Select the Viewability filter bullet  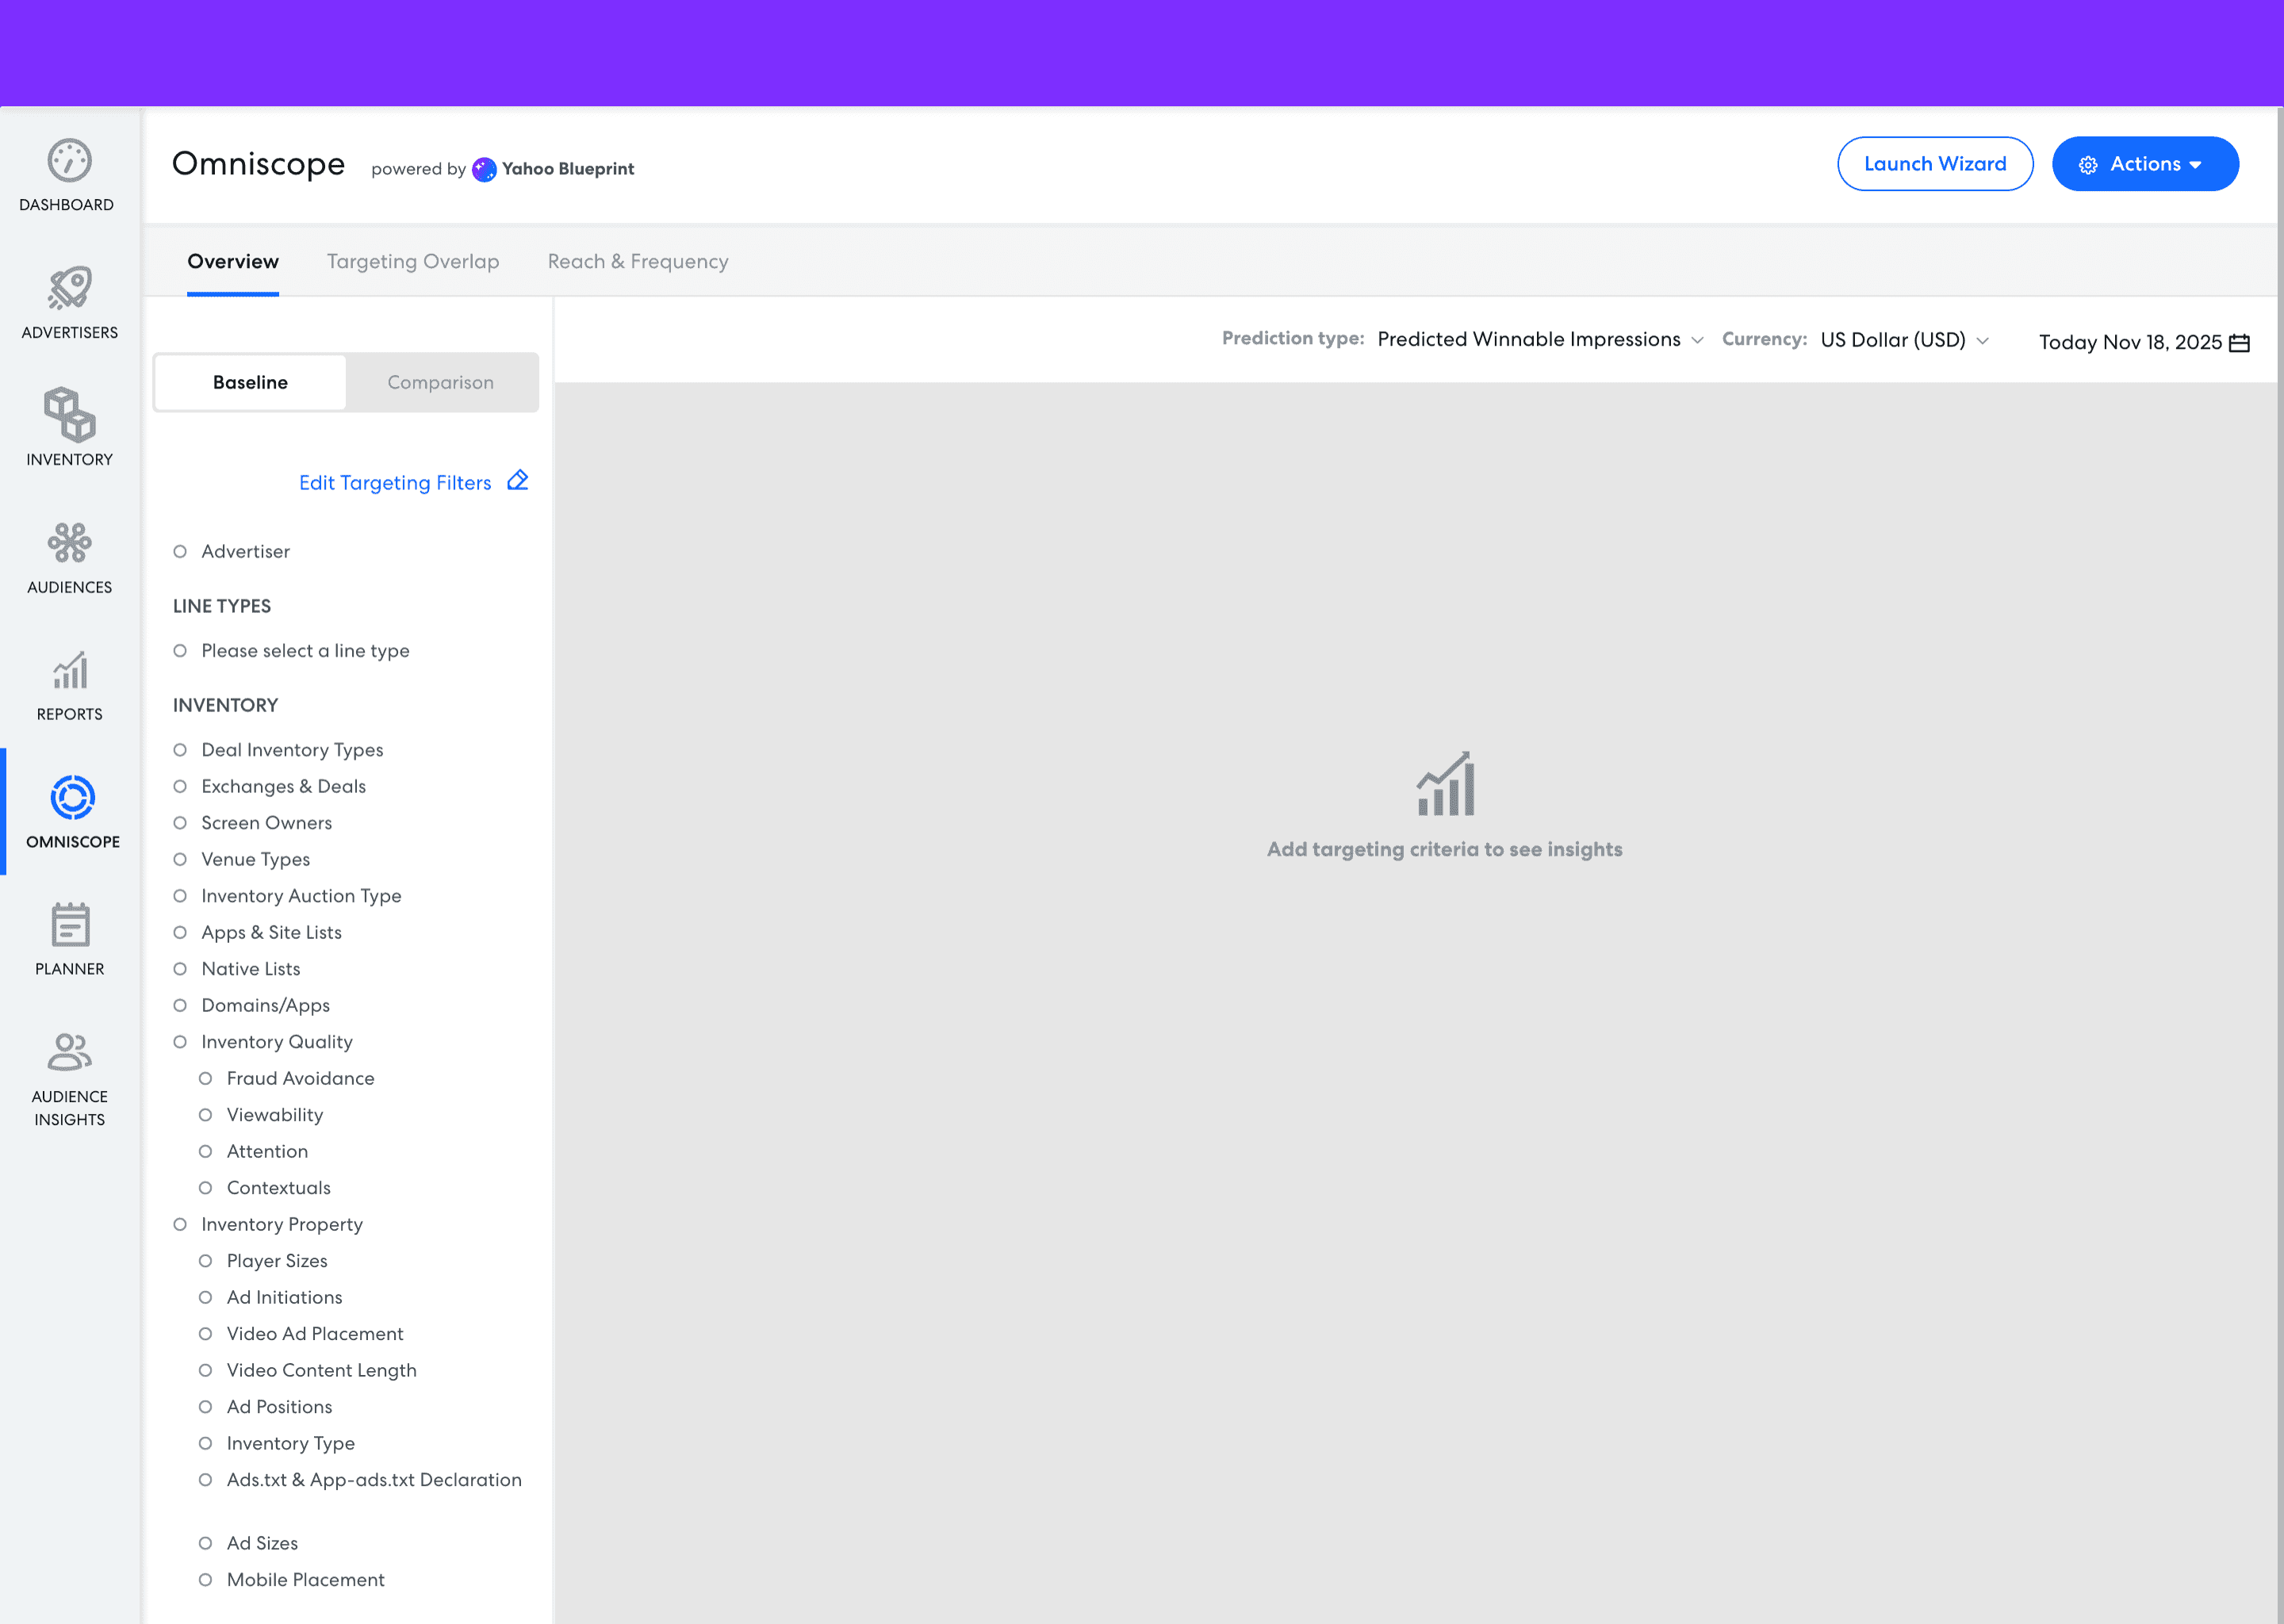coord(205,1115)
